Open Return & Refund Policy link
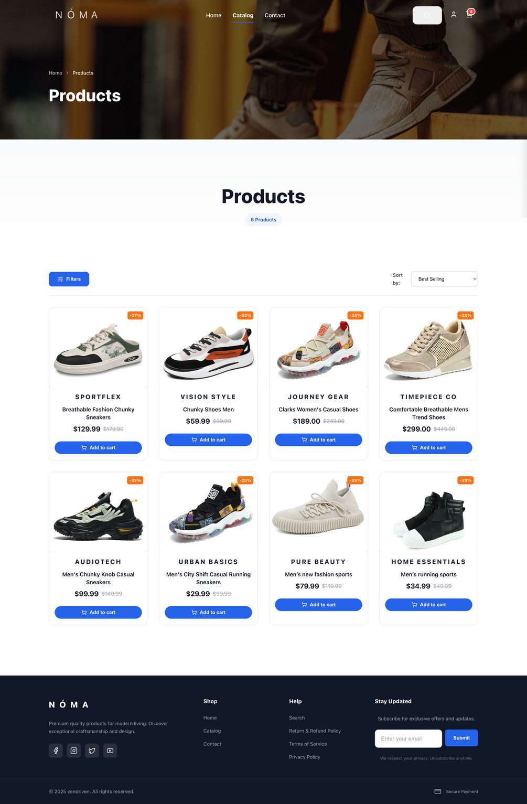The image size is (527, 804). click(315, 731)
